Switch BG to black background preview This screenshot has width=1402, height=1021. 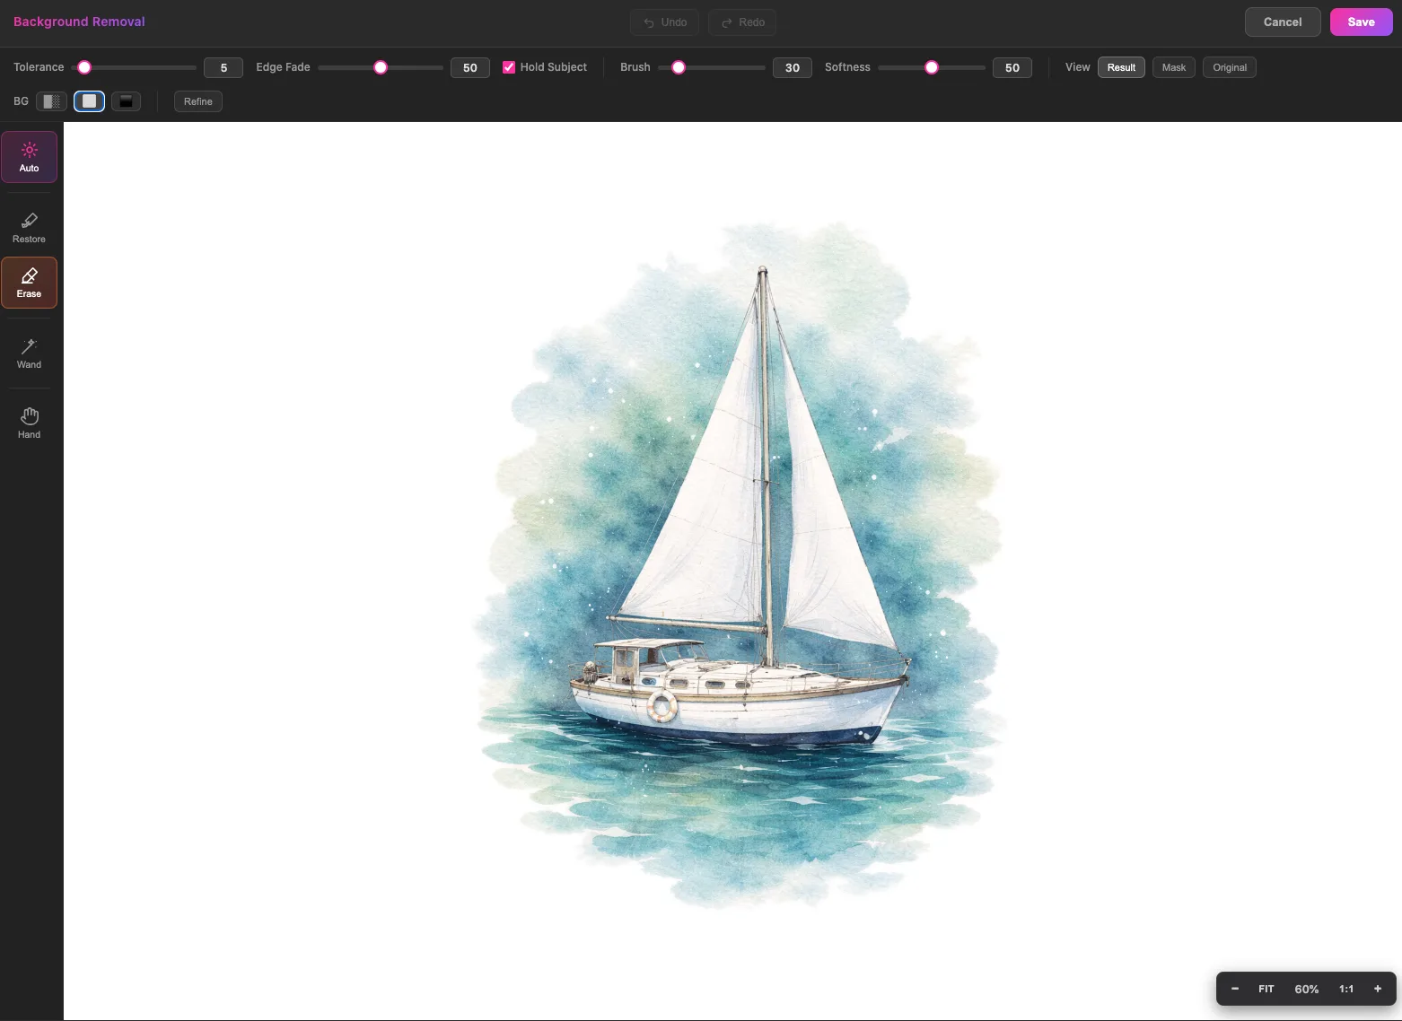click(x=126, y=101)
